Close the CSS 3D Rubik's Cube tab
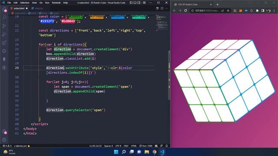The image size is (278, 156). 211,4
